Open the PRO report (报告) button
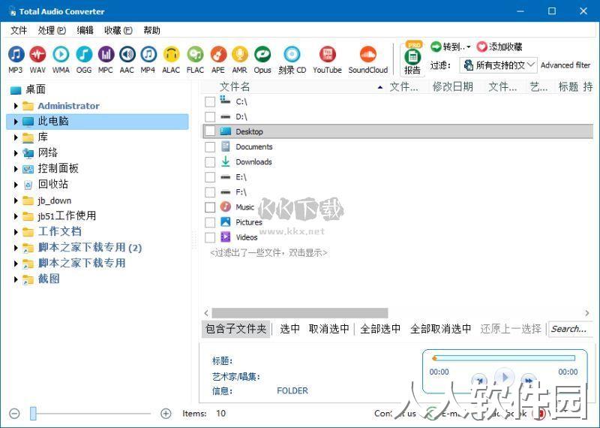This screenshot has height=428, width=600. point(412,59)
